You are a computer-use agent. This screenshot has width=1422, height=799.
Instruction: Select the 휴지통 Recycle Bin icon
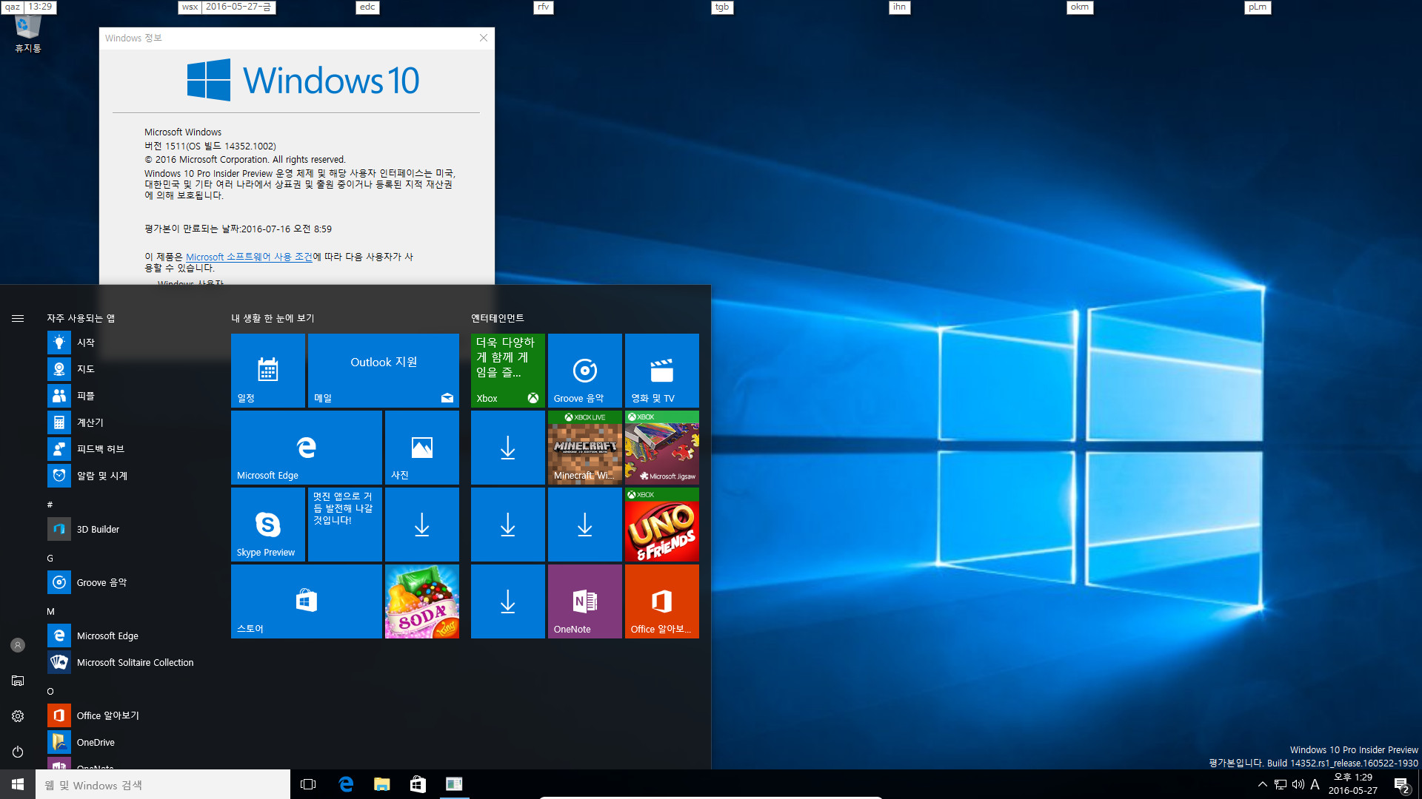pyautogui.click(x=28, y=34)
